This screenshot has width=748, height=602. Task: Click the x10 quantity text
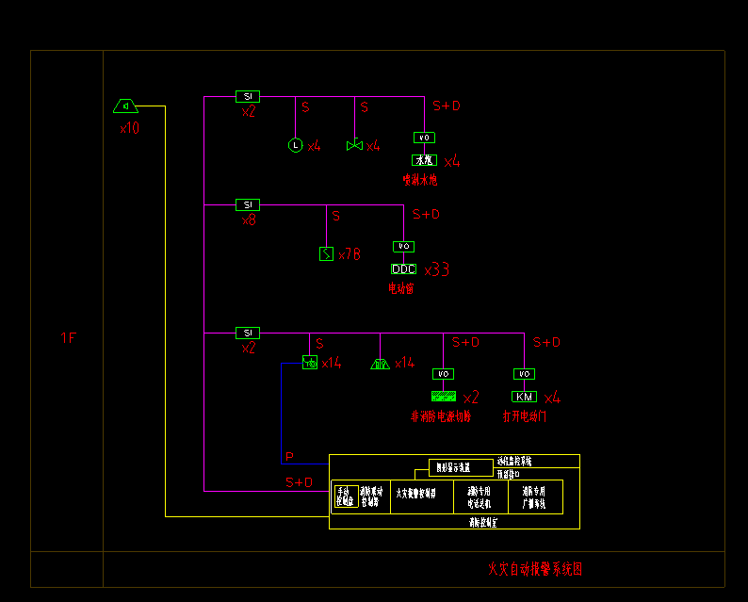129,128
